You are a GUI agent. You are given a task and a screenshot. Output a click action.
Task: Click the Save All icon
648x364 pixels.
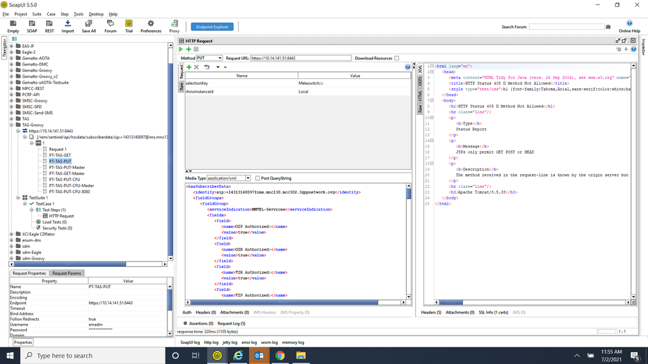[89, 26]
